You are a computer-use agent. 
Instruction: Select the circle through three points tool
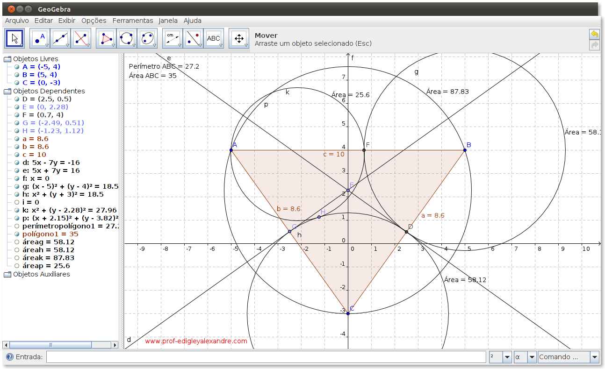(x=126, y=38)
